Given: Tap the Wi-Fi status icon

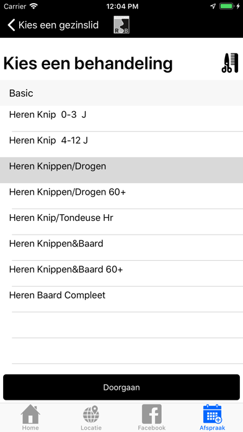Looking at the screenshot, I should [x=33, y=6].
